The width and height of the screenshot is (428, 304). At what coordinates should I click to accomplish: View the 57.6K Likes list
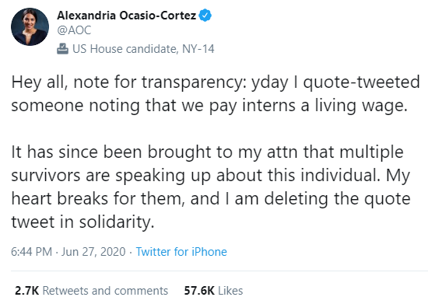(213, 291)
